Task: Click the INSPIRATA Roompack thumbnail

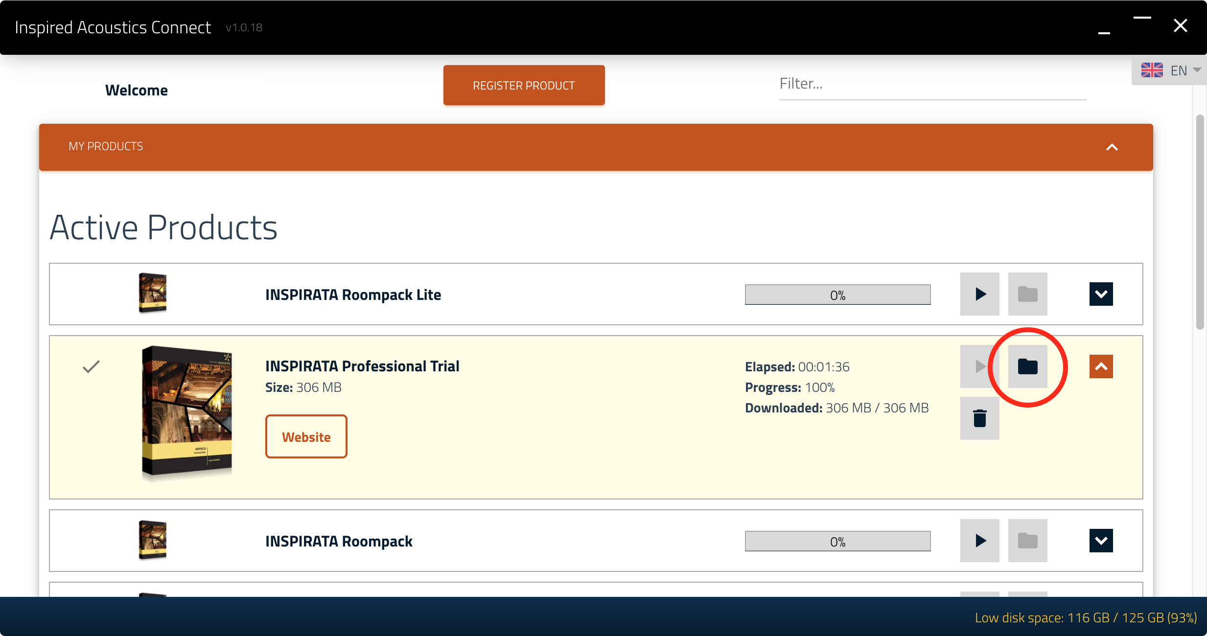Action: (153, 540)
